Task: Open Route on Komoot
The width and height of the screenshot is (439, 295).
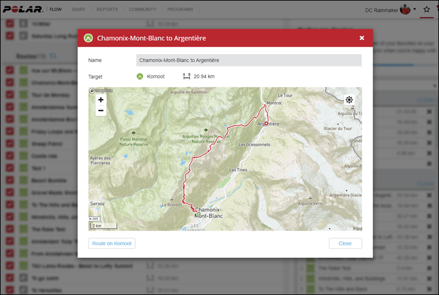Action: tap(112, 243)
